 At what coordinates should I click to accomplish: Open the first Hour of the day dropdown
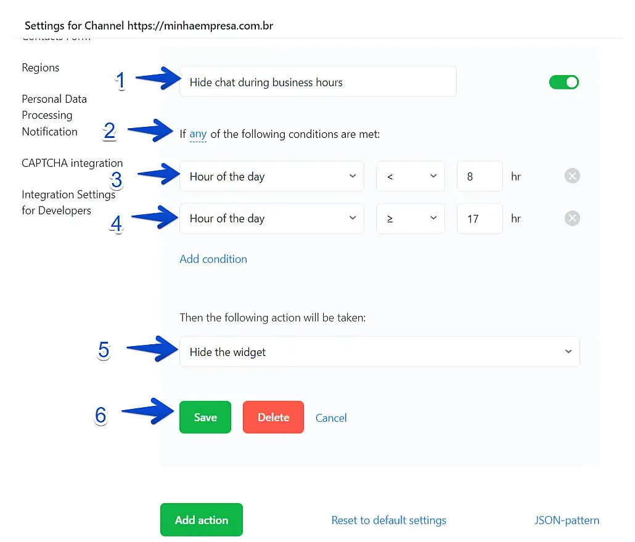pos(272,176)
